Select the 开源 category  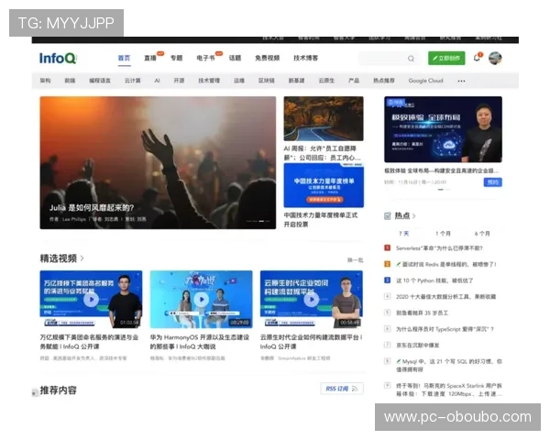[x=180, y=81]
